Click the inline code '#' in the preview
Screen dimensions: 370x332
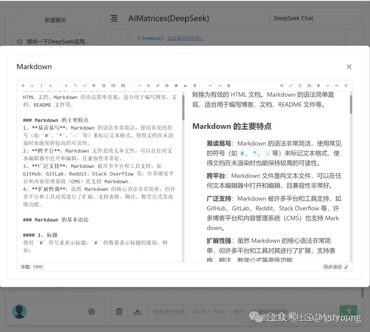coord(242,153)
